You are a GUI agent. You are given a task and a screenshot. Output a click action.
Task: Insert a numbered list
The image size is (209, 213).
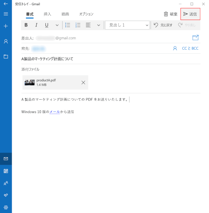coord(78,25)
